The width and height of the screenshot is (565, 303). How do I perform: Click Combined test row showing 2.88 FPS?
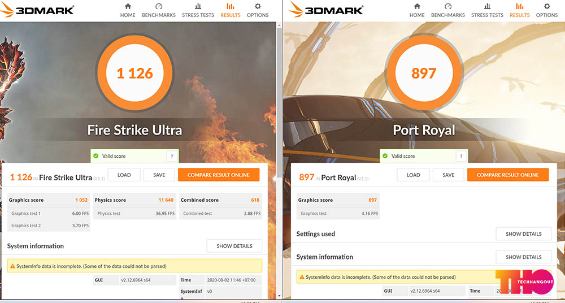221,214
